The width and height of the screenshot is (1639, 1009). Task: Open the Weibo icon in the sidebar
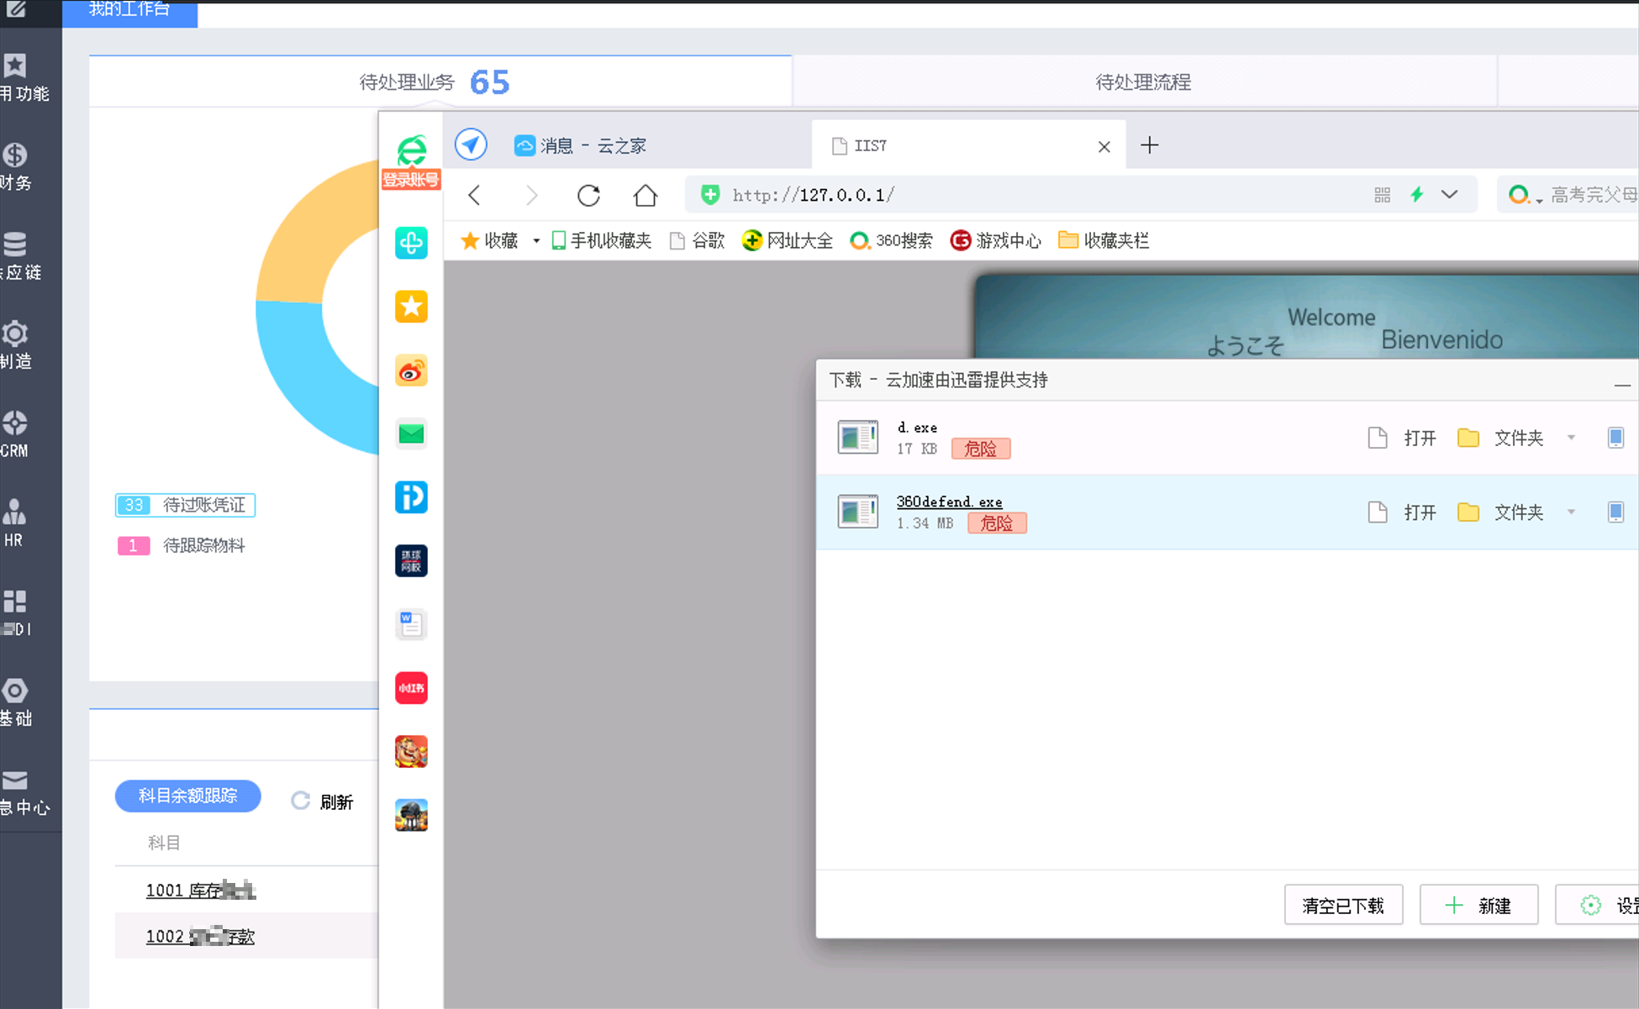coord(411,370)
